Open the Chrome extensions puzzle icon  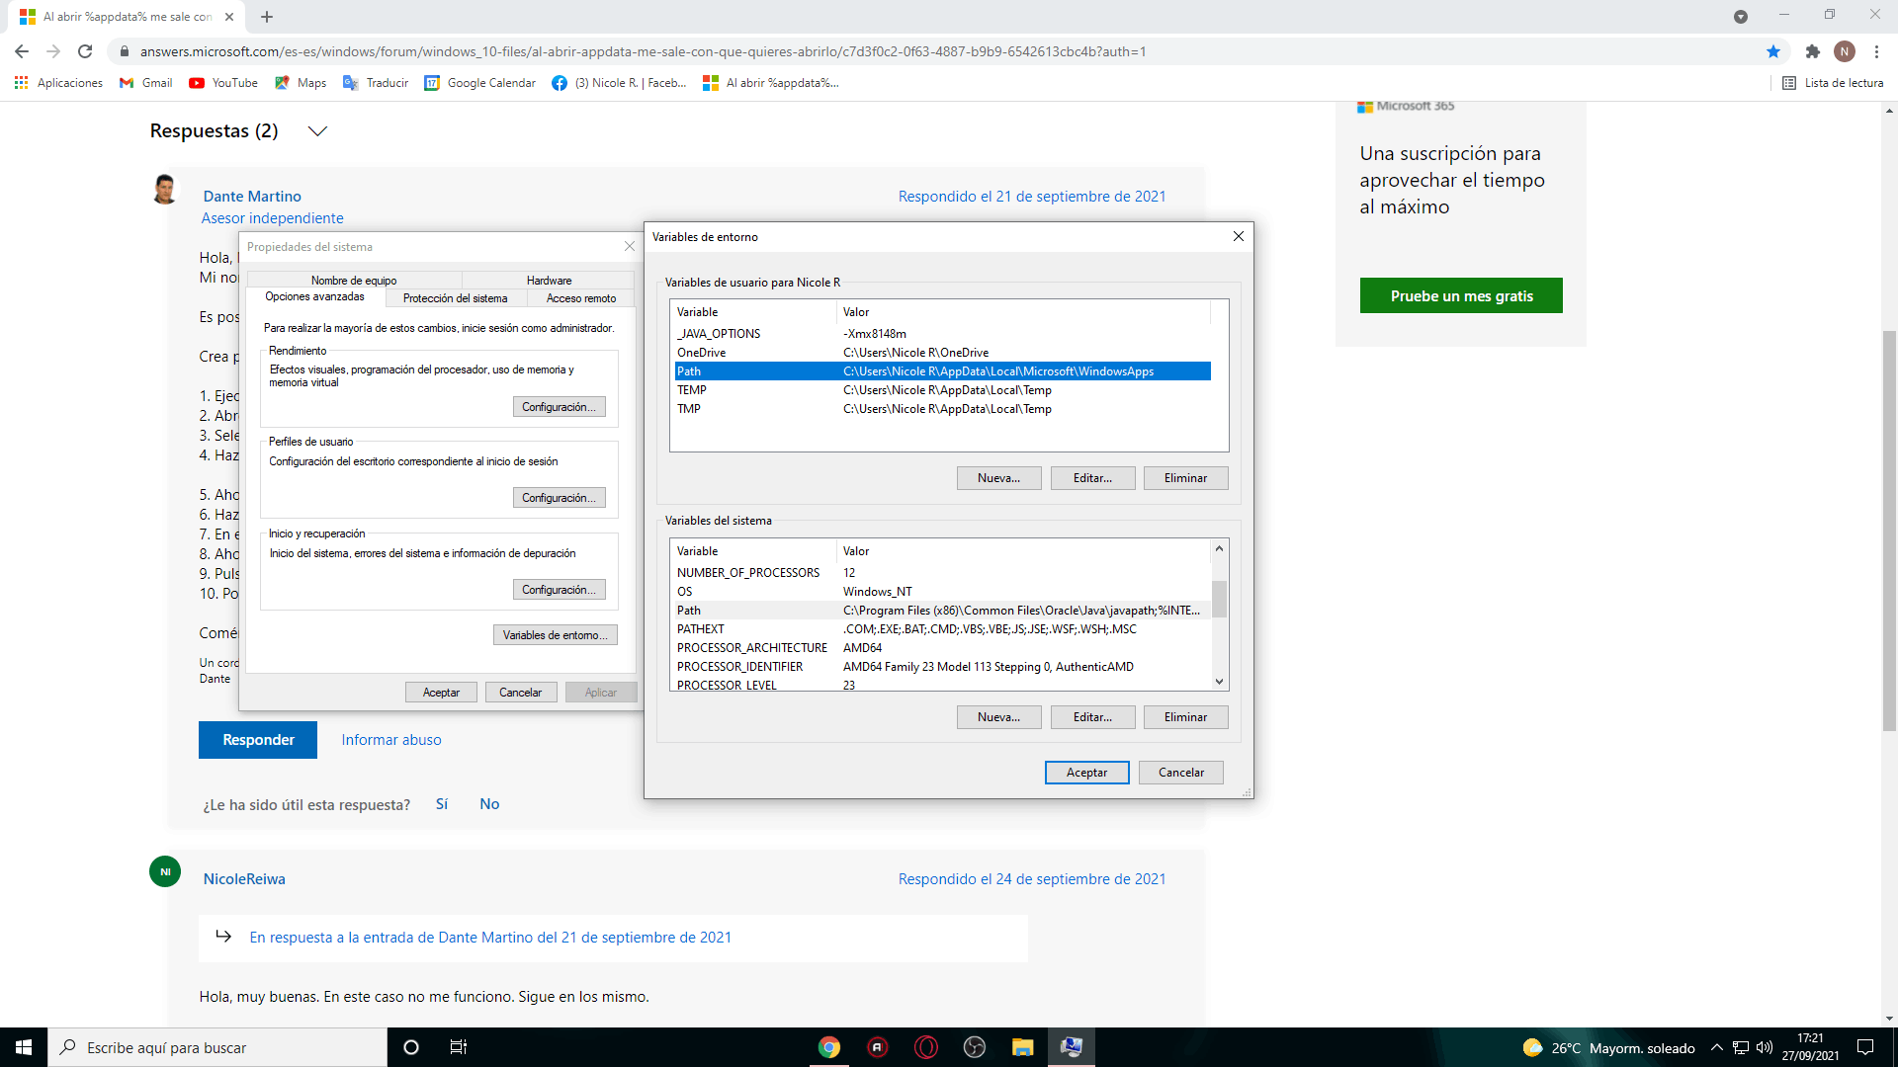1812,51
